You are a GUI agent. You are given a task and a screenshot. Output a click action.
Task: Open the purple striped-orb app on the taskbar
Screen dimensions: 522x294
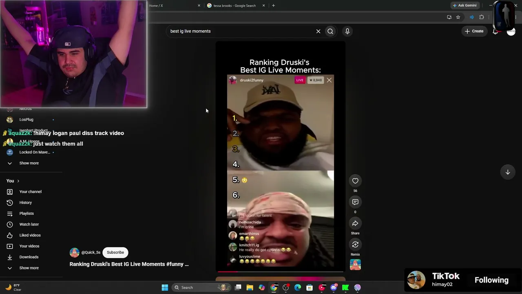tap(357, 287)
